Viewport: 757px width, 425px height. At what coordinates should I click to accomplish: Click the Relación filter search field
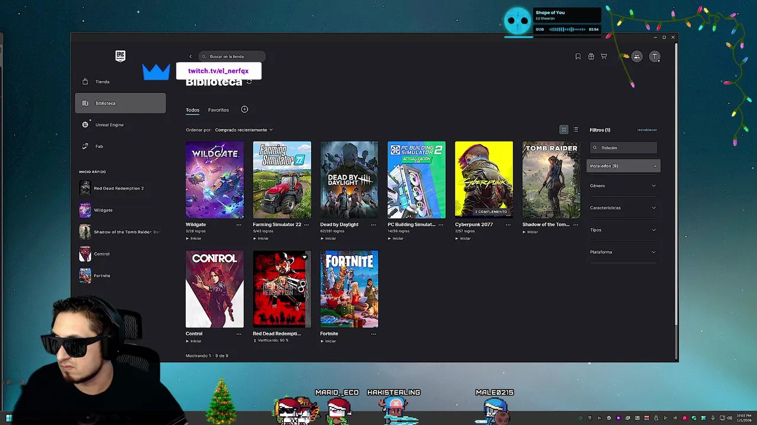623,148
